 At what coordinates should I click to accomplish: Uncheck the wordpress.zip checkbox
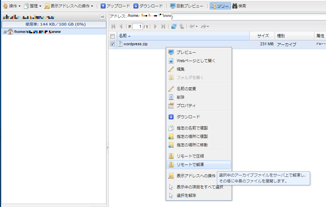pos(112,44)
